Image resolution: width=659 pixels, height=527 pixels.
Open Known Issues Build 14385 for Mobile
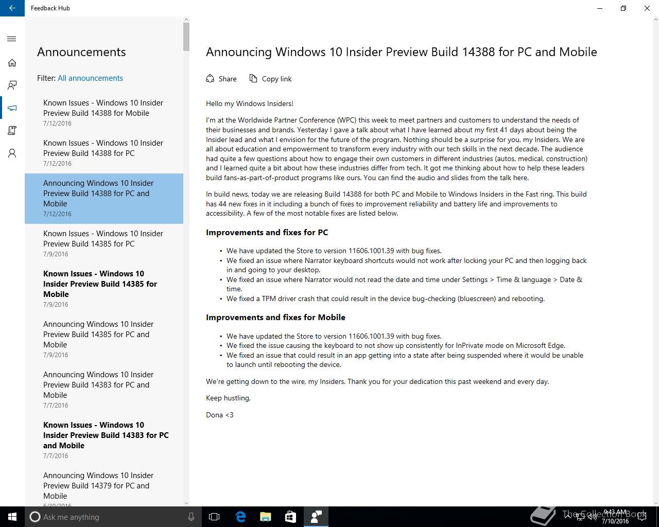coord(104,289)
